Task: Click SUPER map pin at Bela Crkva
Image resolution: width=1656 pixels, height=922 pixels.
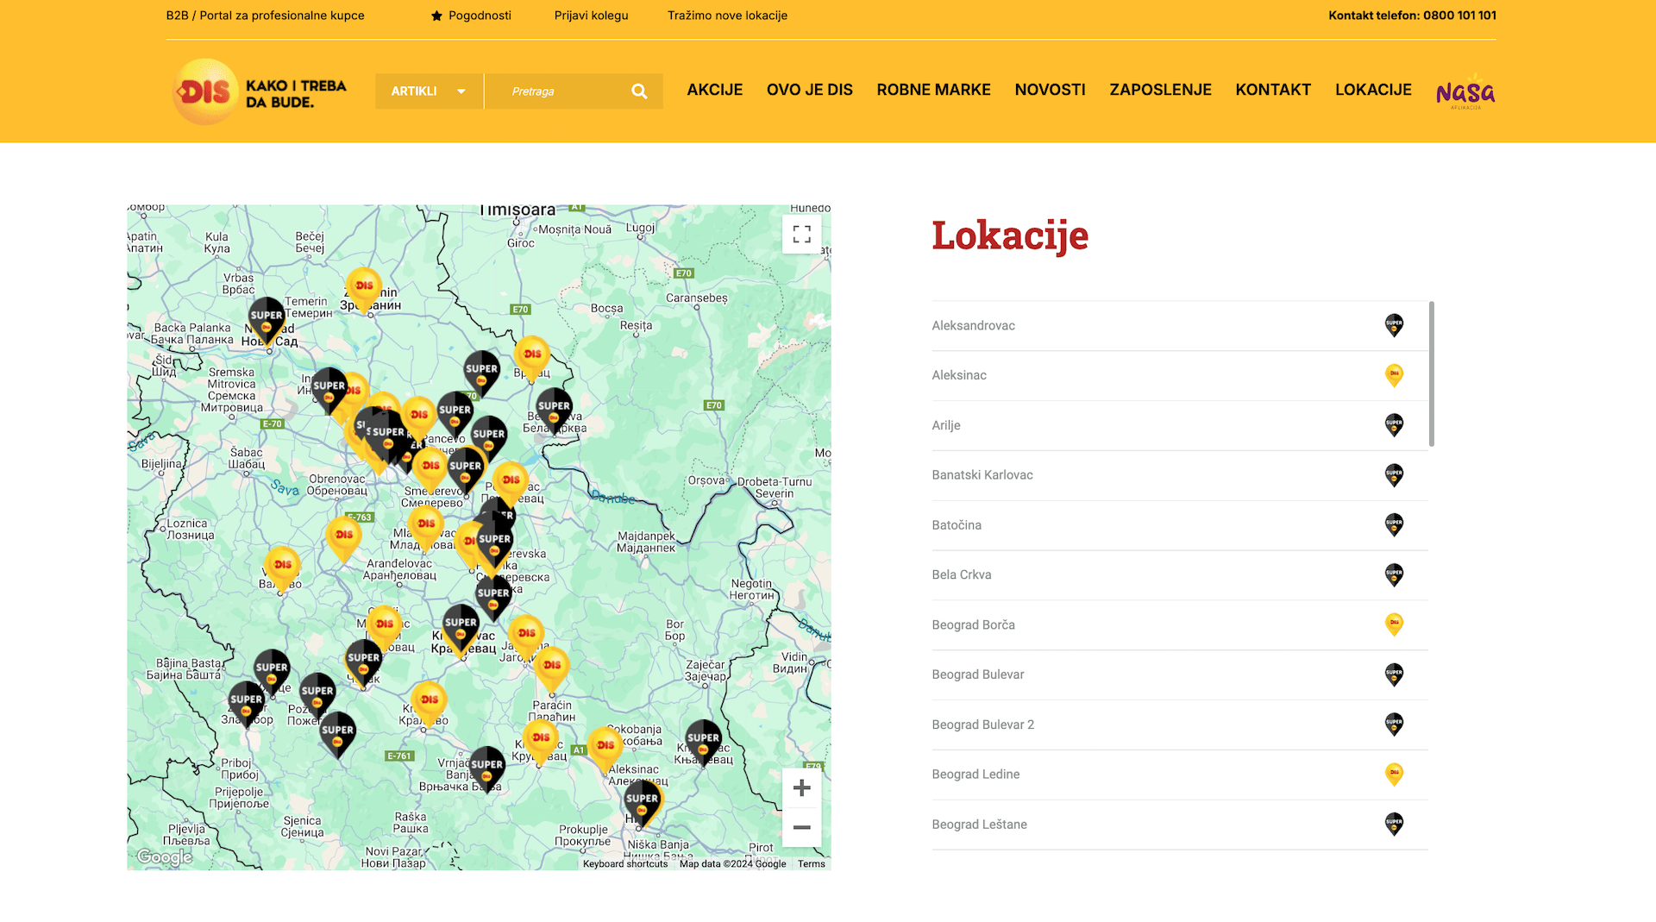Action: point(554,410)
